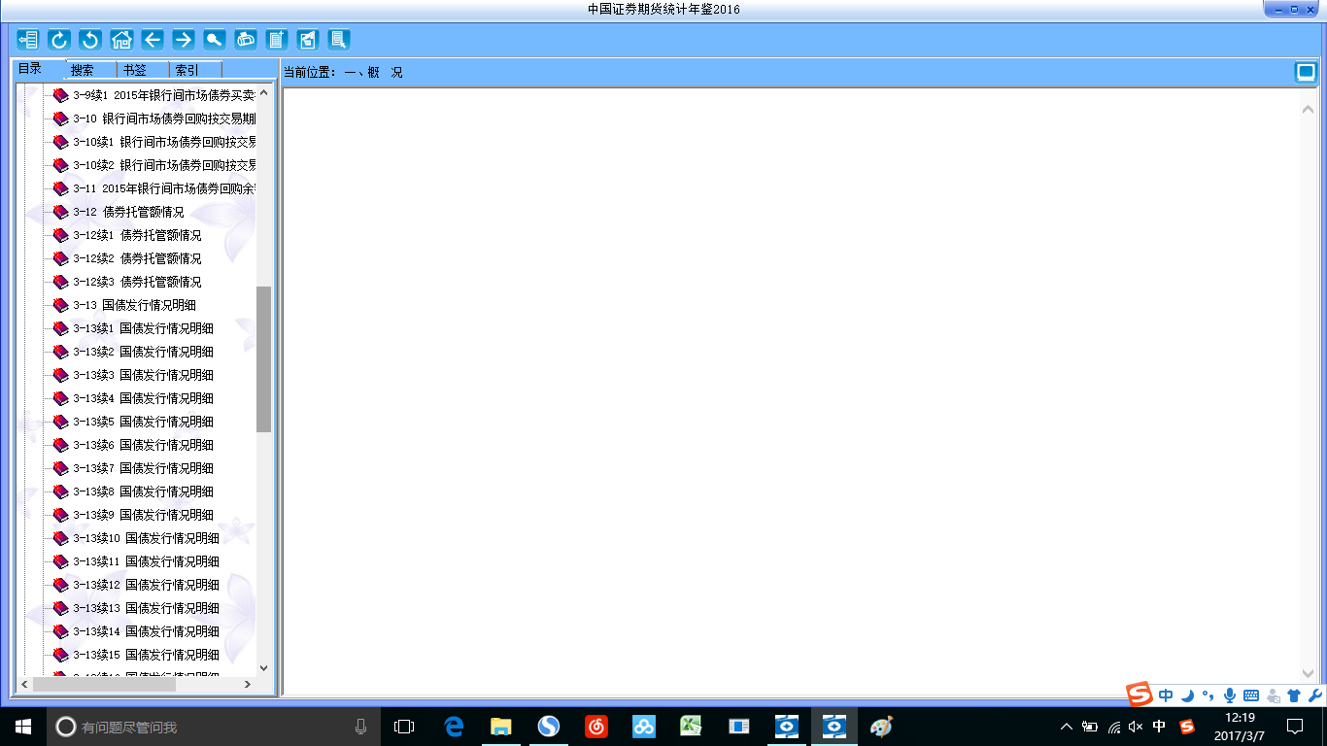The image size is (1327, 746).
Task: Click the contents tree vertical scrollbar thumb
Action: (263, 359)
